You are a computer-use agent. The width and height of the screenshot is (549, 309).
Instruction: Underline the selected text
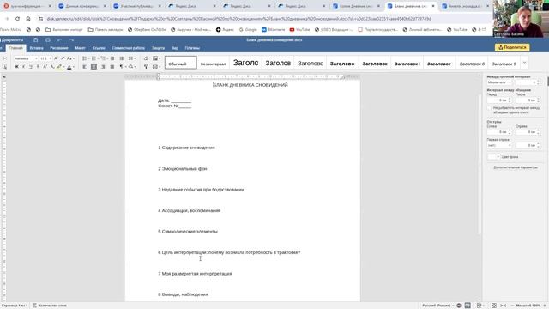click(x=31, y=67)
